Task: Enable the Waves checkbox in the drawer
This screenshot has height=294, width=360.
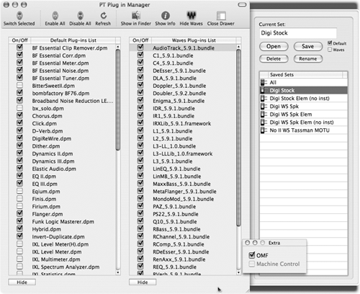Action: pos(330,50)
